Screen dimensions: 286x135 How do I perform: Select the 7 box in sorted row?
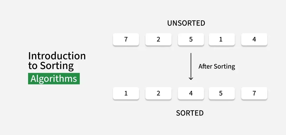pyautogui.click(x=254, y=93)
